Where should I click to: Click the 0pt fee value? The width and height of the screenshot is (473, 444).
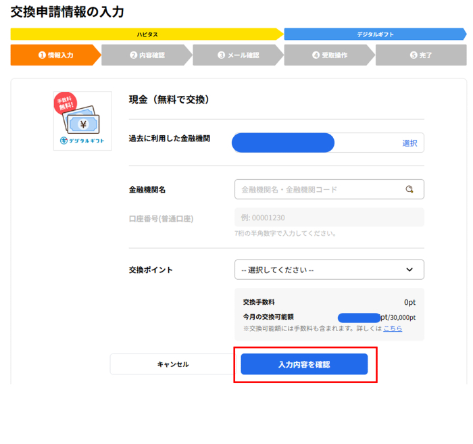tap(409, 302)
